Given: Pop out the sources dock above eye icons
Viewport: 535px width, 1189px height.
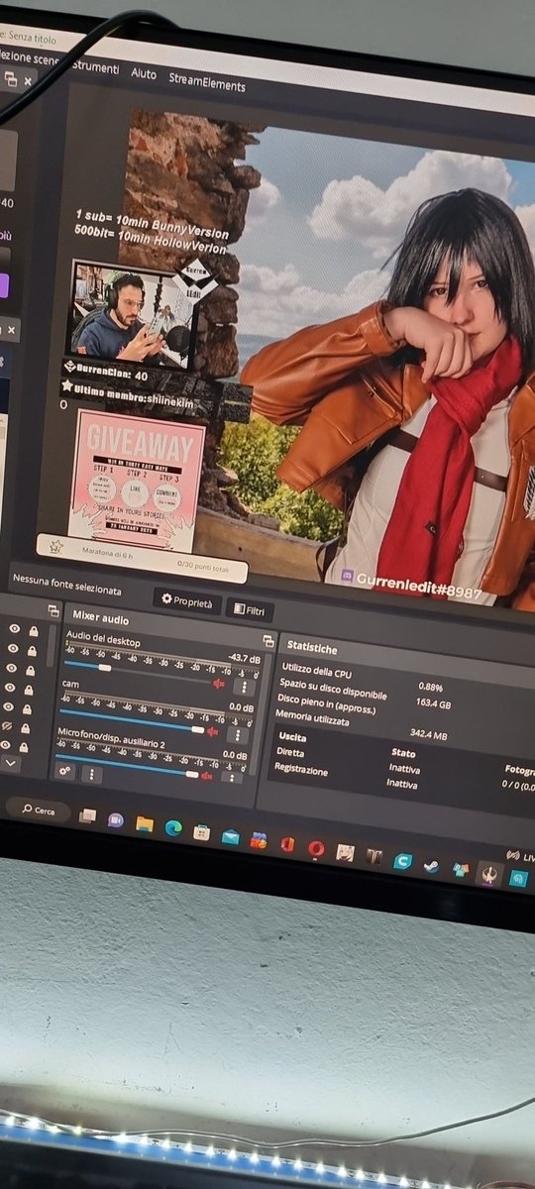Looking at the screenshot, I should pyautogui.click(x=53, y=610).
